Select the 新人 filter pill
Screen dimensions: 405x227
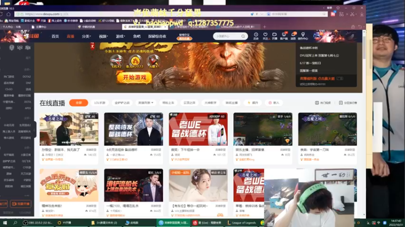coord(274,103)
